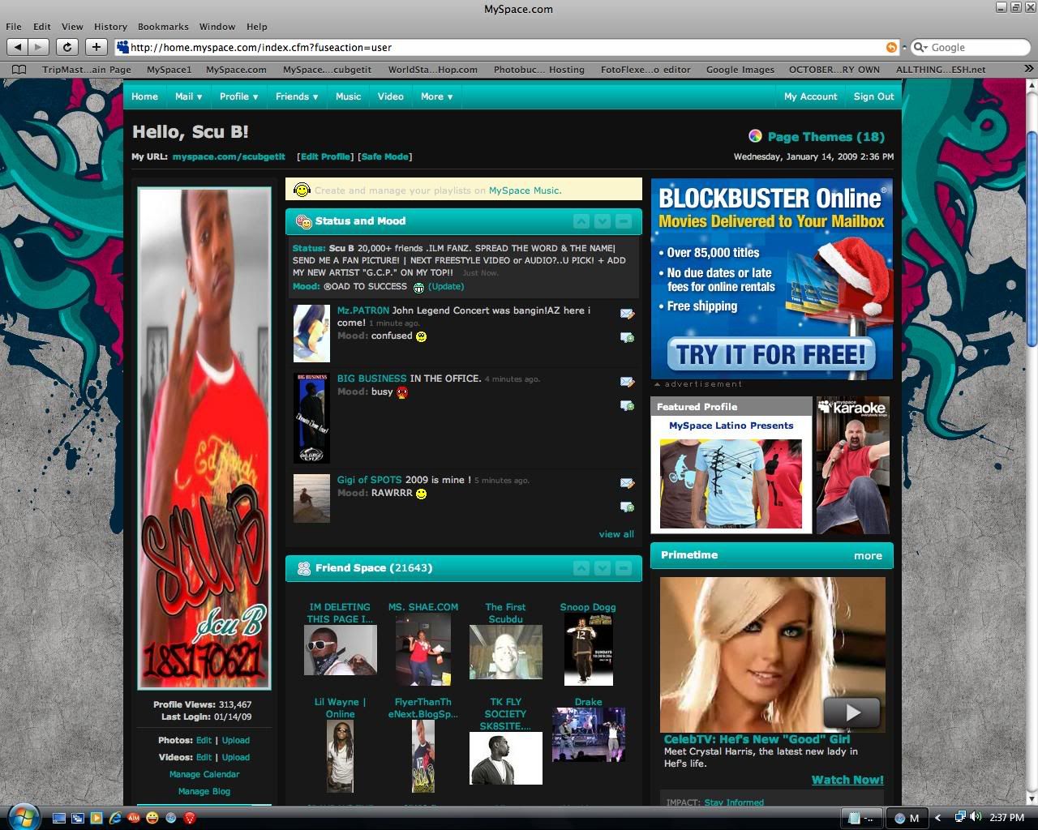Click the volume speaker icon in system tray

[976, 817]
